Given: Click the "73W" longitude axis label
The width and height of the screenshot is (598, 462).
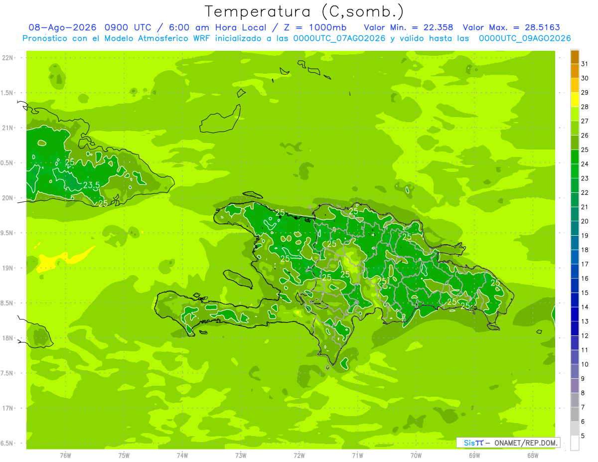Looking at the screenshot, I should [241, 455].
